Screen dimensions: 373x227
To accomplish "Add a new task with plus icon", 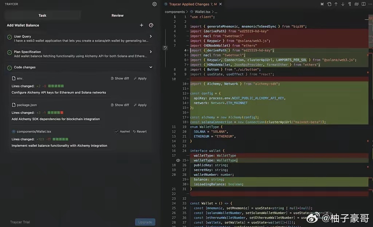I will point(142,25).
